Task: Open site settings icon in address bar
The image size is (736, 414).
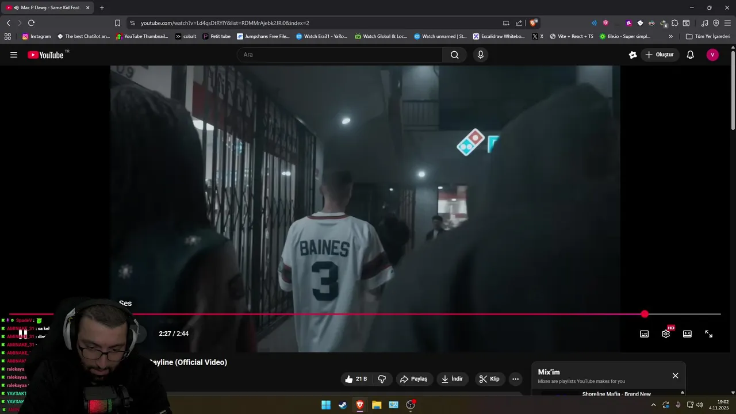Action: (x=132, y=23)
